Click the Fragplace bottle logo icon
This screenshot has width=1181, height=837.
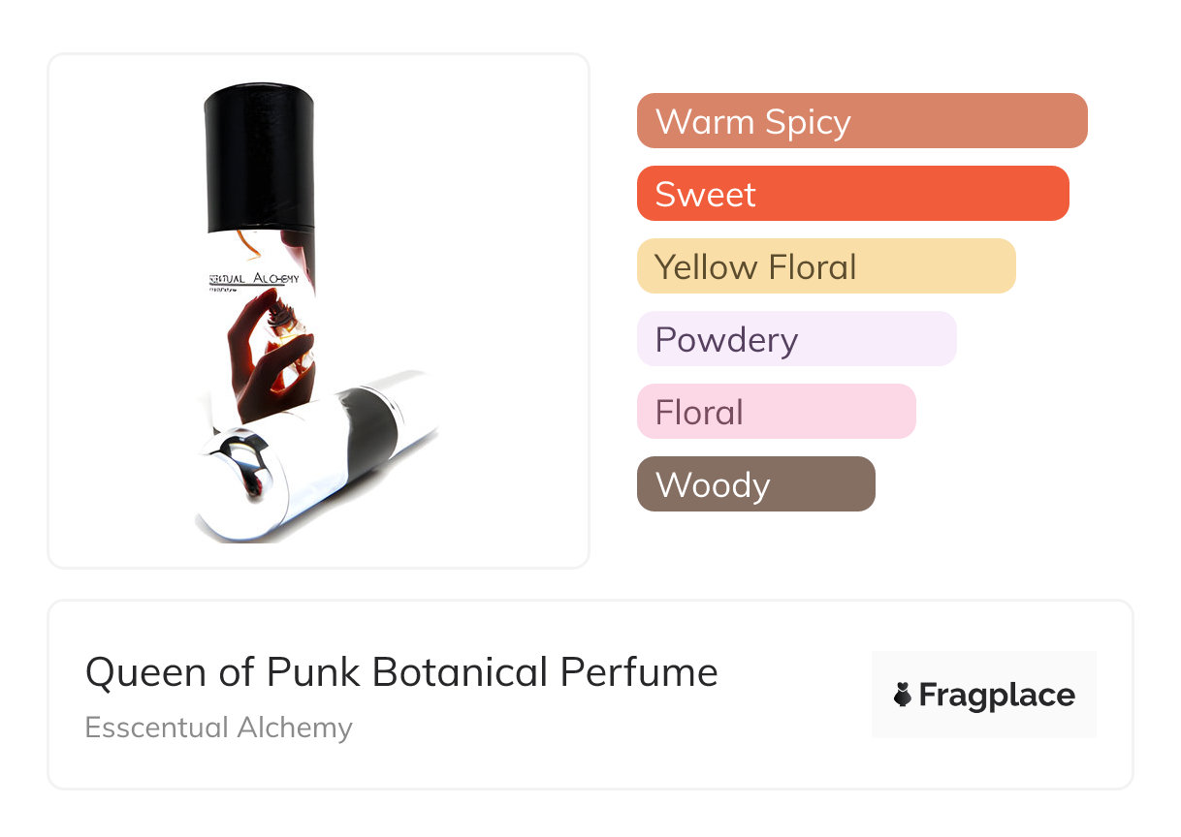[x=903, y=695]
